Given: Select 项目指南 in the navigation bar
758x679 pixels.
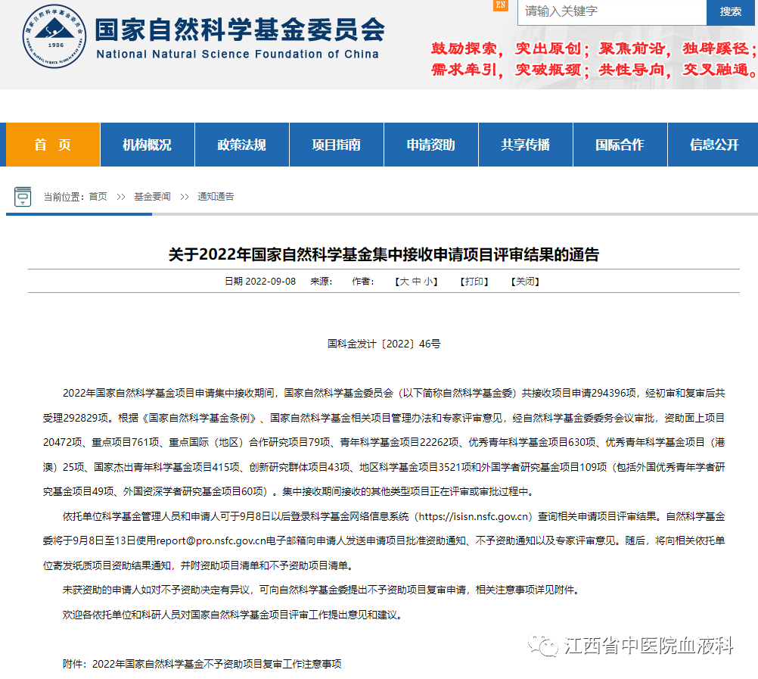Looking at the screenshot, I should pyautogui.click(x=336, y=145).
